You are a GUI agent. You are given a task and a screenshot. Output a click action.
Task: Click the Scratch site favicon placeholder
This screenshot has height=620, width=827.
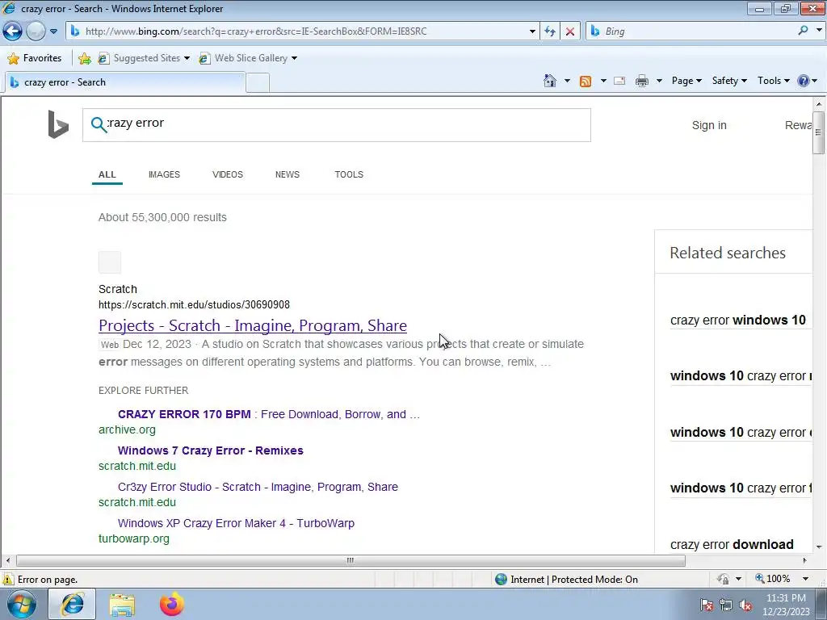click(110, 262)
